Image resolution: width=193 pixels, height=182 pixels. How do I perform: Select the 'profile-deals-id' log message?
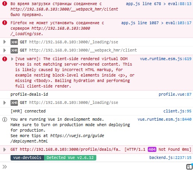click(29, 94)
